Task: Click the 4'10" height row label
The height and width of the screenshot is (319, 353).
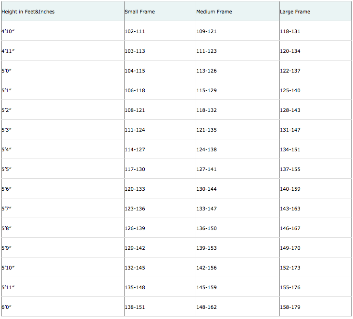Action: 10,31
